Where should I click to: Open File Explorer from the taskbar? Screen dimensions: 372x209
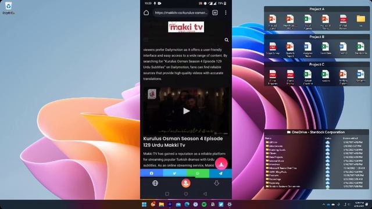tap(162, 204)
